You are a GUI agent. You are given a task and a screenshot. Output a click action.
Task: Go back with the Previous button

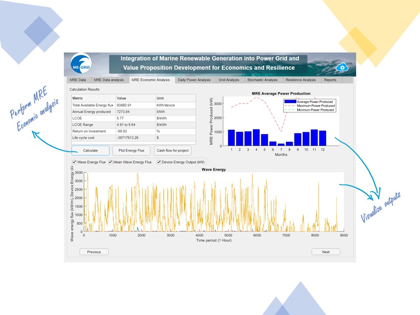click(94, 252)
